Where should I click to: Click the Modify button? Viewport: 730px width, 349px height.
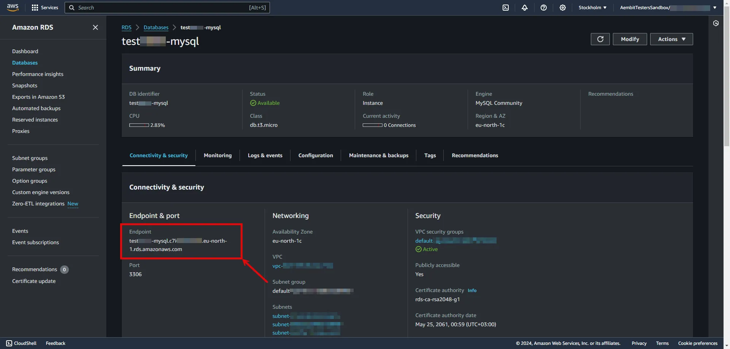pos(630,39)
